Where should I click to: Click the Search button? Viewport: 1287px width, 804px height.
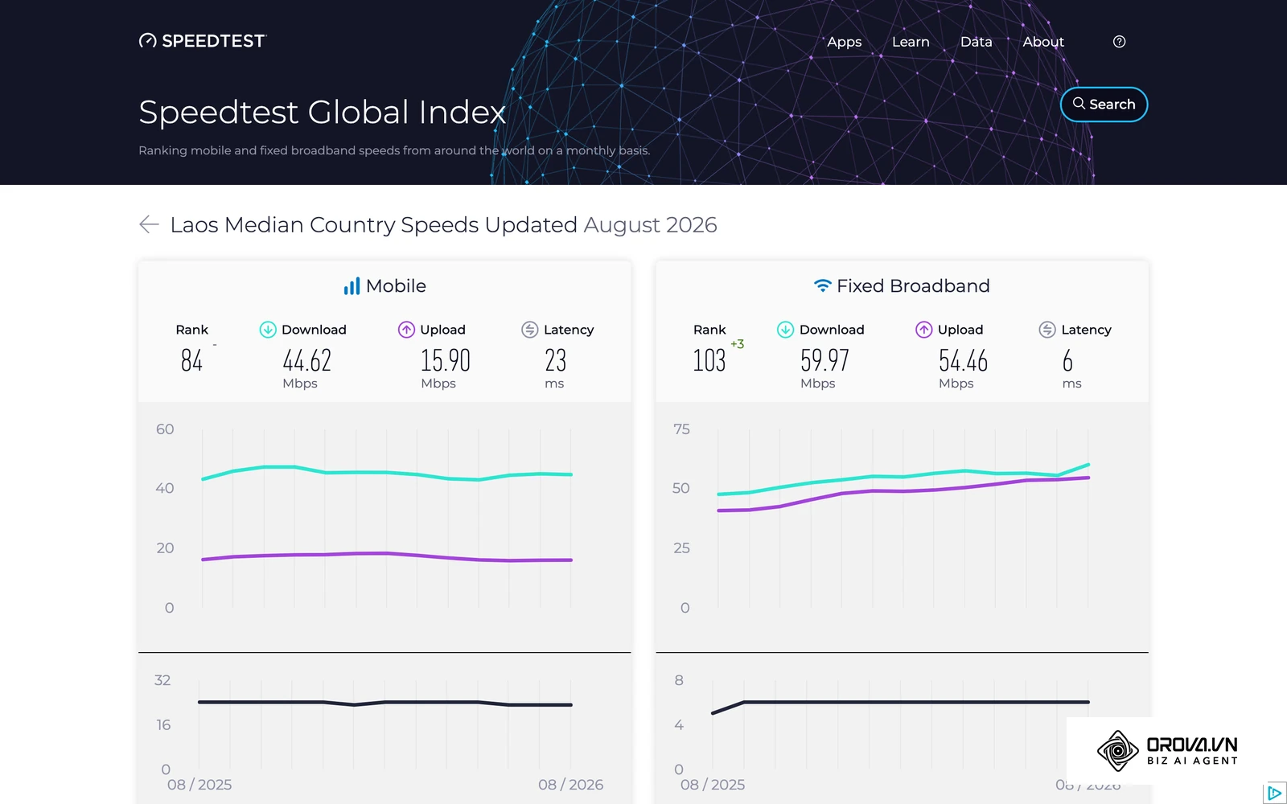point(1104,105)
